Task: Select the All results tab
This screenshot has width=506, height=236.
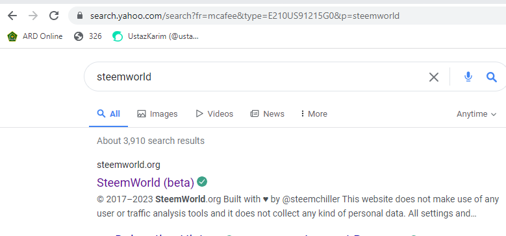Action: click(x=108, y=113)
